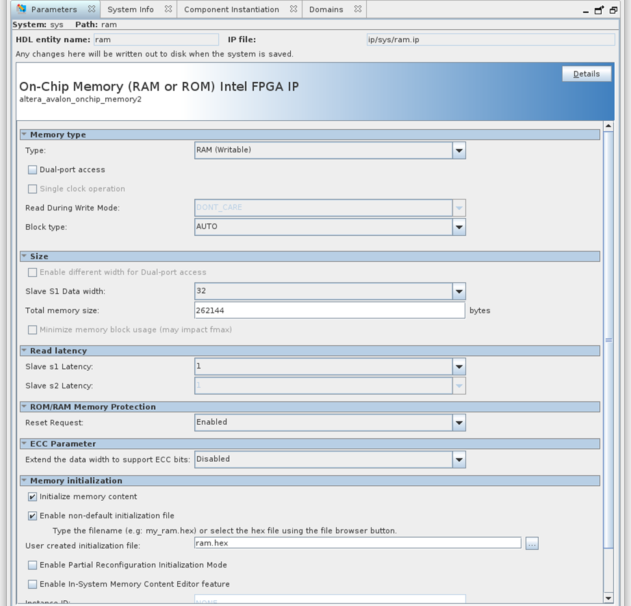Close the Parameters tab
The height and width of the screenshot is (606, 631).
pyautogui.click(x=92, y=9)
